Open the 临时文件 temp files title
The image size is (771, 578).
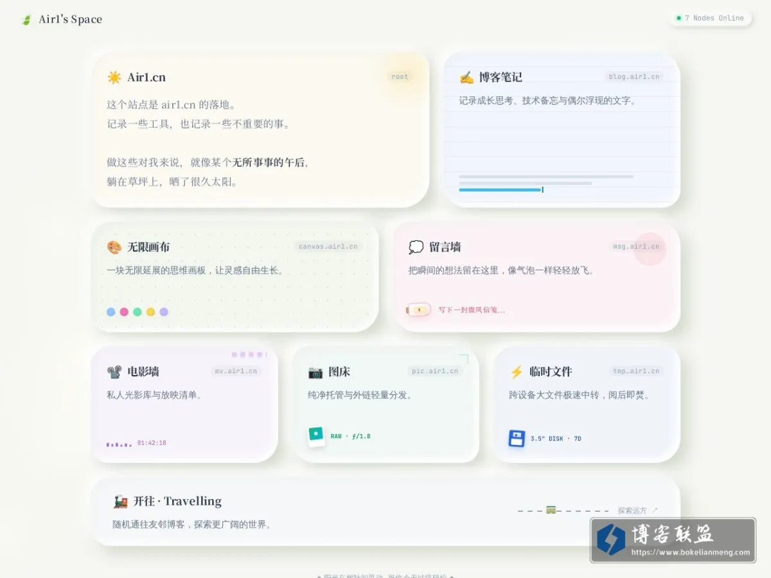coord(551,372)
